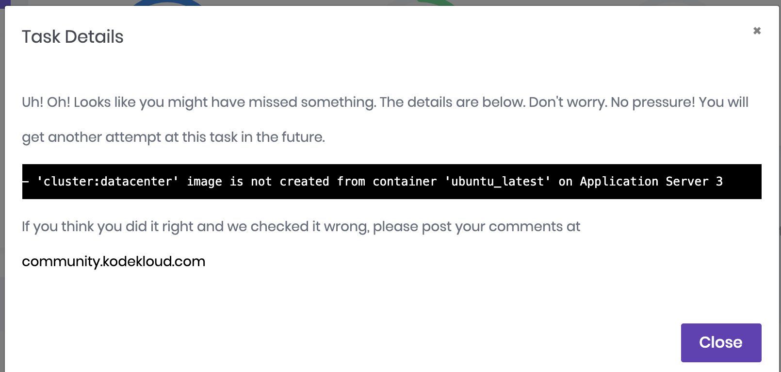Viewport: 781px width, 372px height.
Task: Click the gray backdrop strip left of dialog
Action: coord(2,194)
